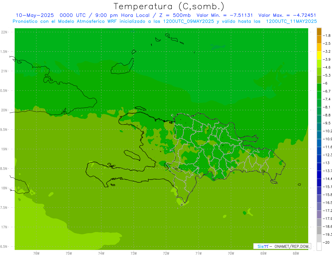Select the date '10-May-2025' in the header
This screenshot has width=332, height=257.
[x=35, y=16]
